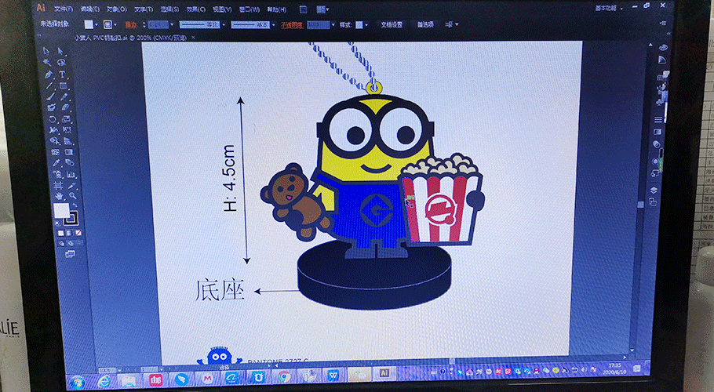Click the 文档设置 button
Image resolution: width=714 pixels, height=392 pixels.
coord(392,24)
